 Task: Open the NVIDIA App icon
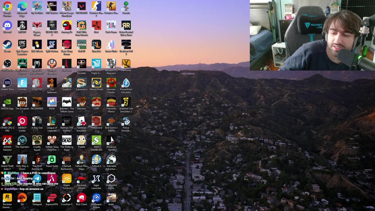pyautogui.click(x=7, y=102)
